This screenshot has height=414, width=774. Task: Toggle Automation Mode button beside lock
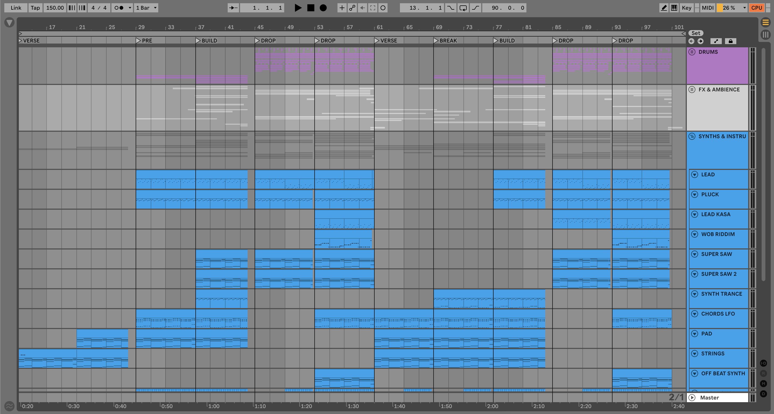click(x=716, y=41)
